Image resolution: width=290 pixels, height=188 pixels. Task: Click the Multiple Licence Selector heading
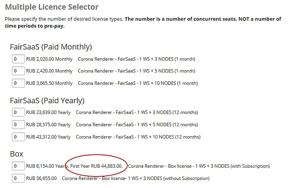point(52,7)
